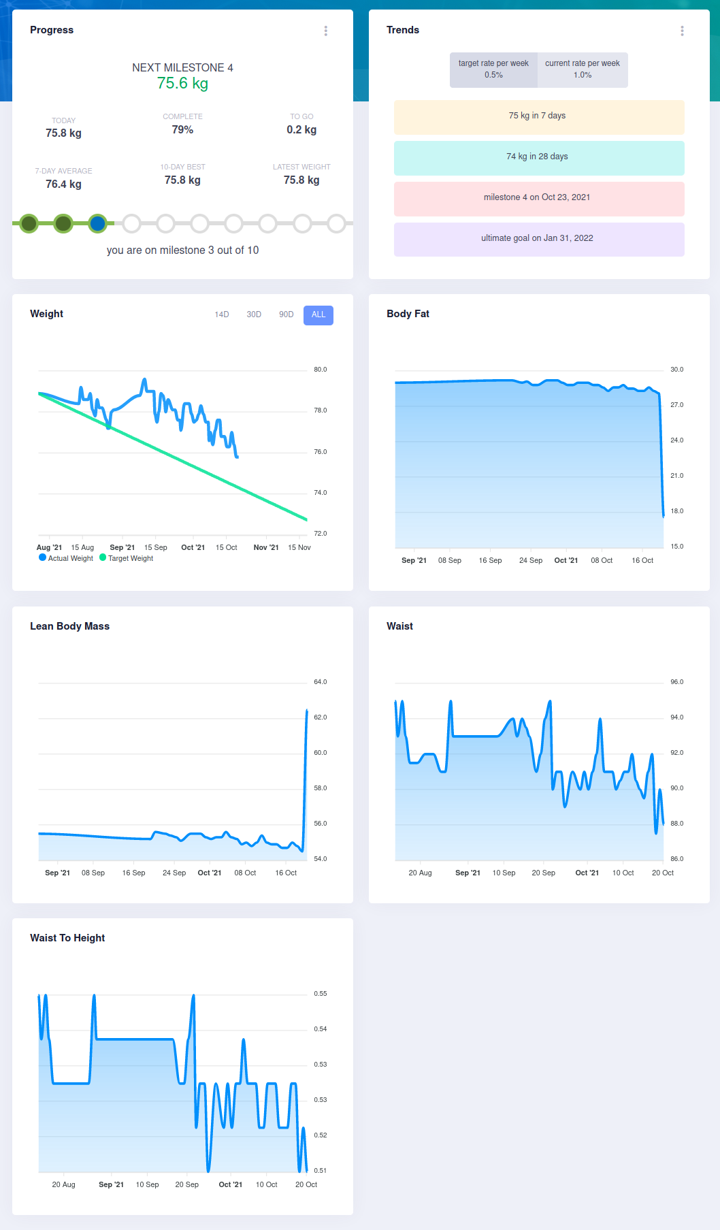The width and height of the screenshot is (720, 1230).
Task: Click the first completed milestone circle
Action: pyautogui.click(x=29, y=223)
